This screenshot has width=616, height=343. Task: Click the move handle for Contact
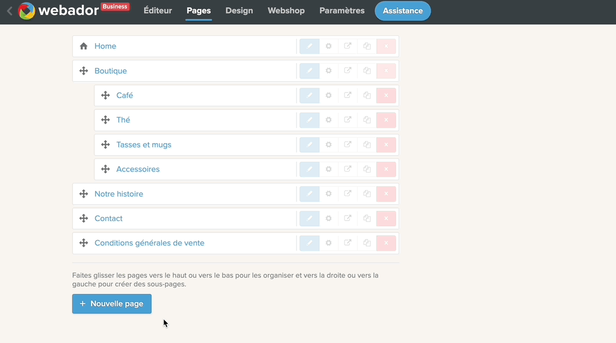click(84, 218)
